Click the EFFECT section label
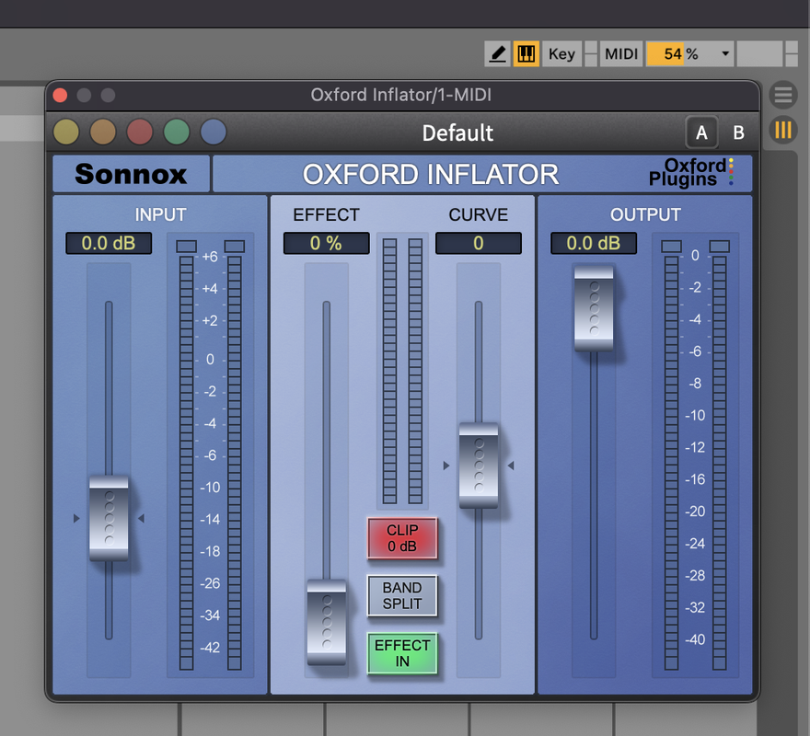 (x=326, y=215)
